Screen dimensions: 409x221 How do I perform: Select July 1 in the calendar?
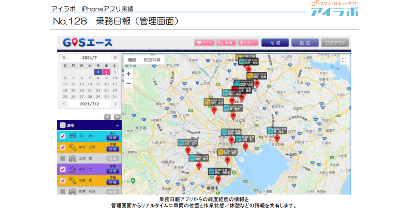pos(98,72)
